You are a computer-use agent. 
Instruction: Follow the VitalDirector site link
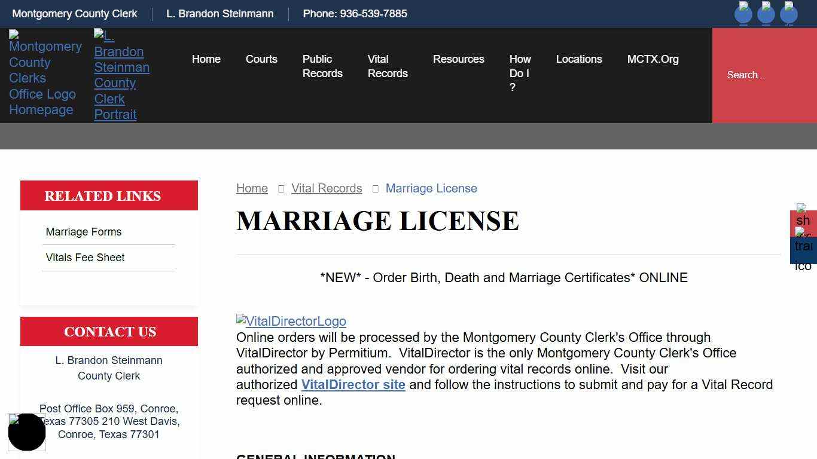coord(353,384)
